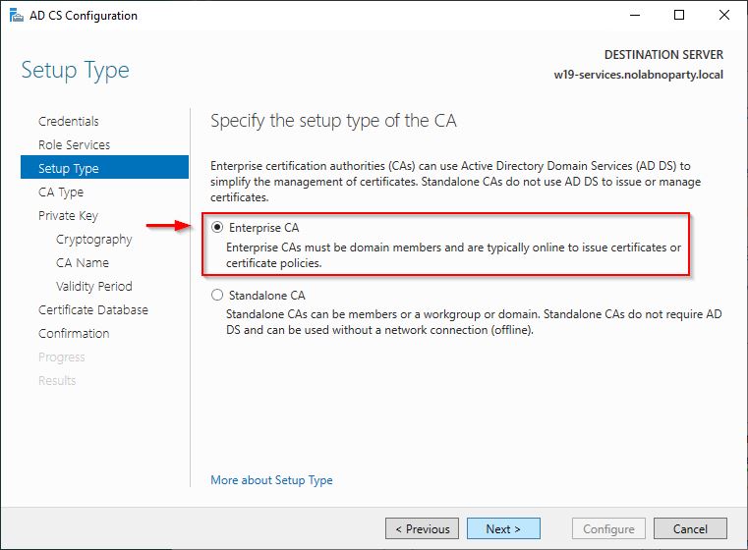Select the Setup Type step

point(104,168)
